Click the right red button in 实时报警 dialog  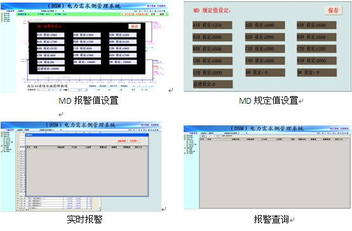(134, 141)
